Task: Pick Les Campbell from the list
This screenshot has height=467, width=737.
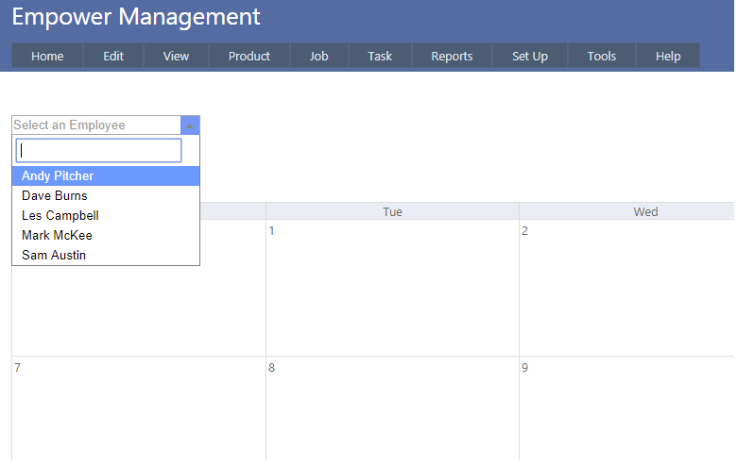Action: pyautogui.click(x=60, y=216)
